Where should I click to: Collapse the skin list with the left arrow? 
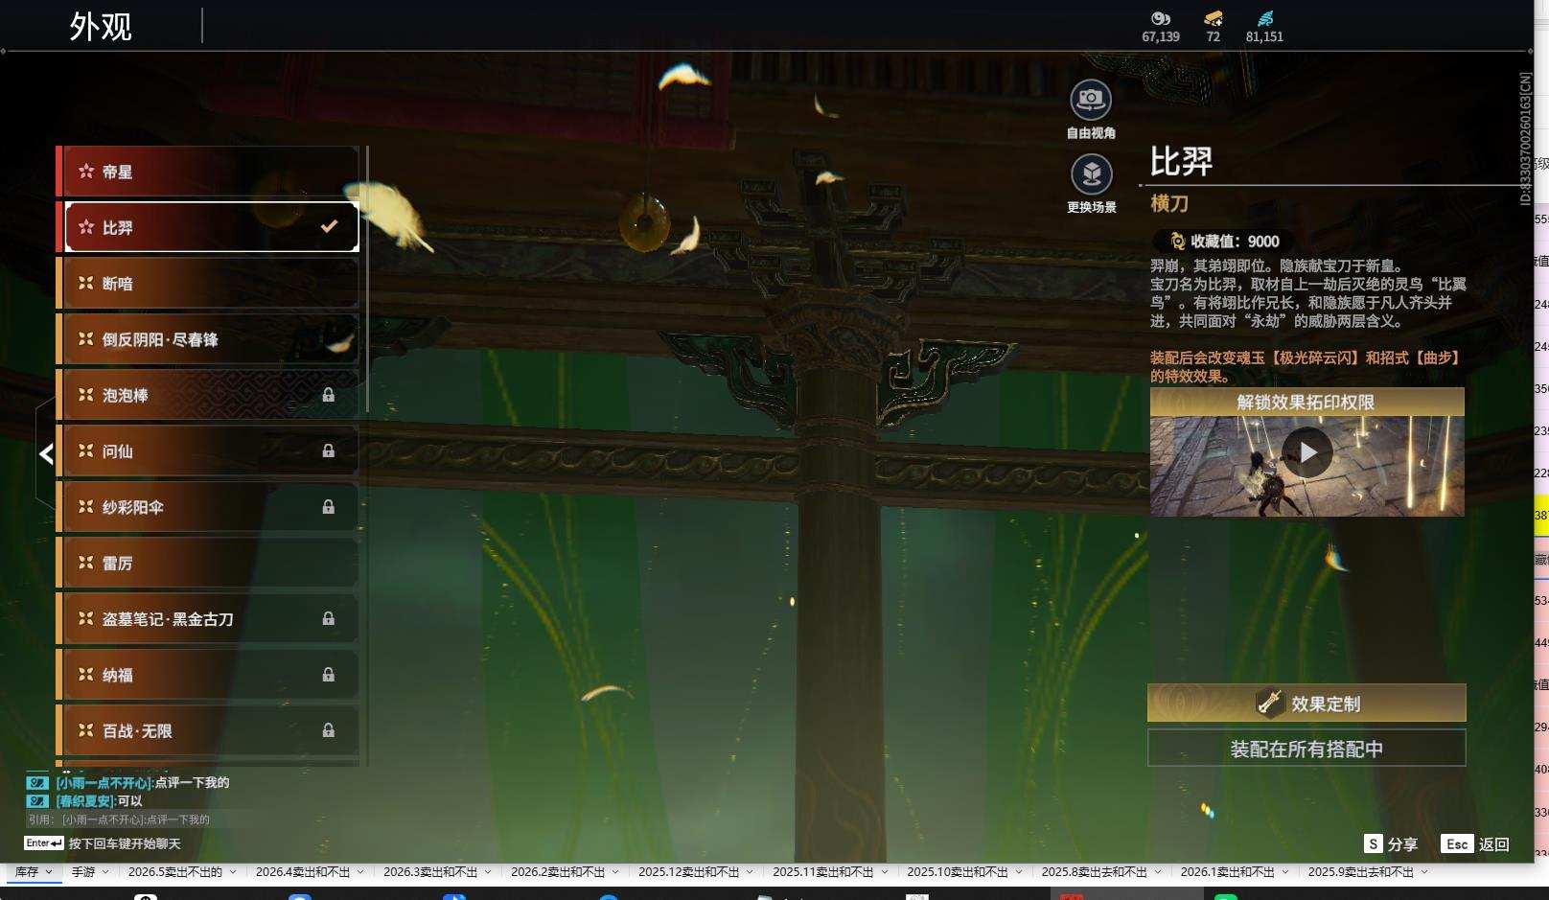(46, 453)
